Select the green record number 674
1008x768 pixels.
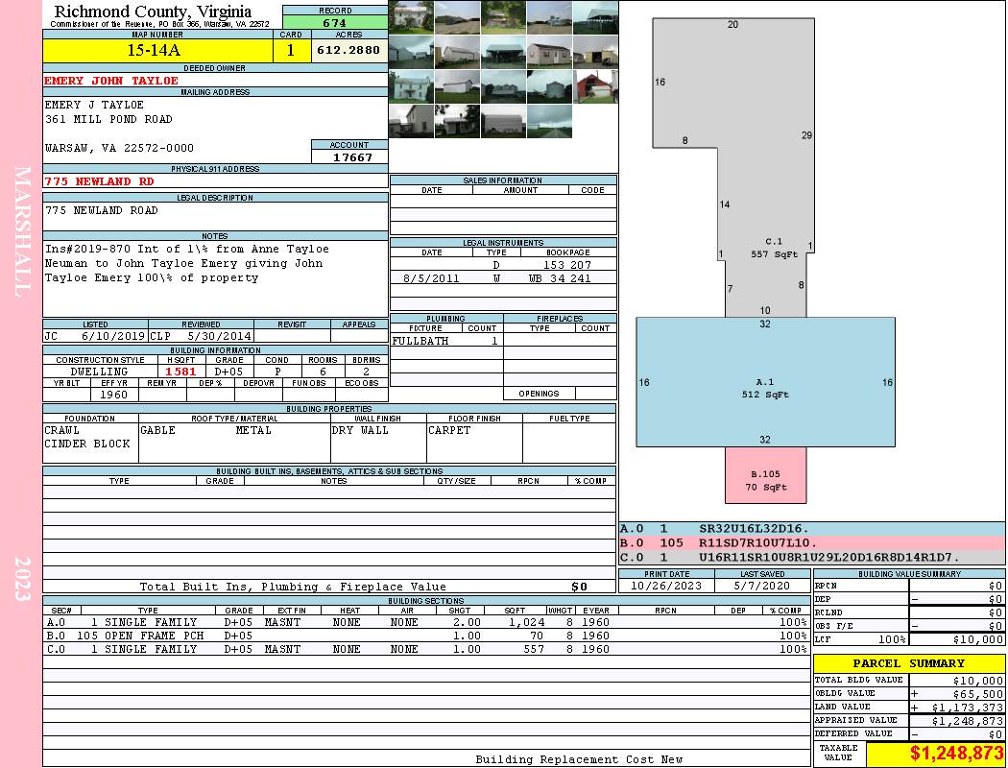click(335, 23)
